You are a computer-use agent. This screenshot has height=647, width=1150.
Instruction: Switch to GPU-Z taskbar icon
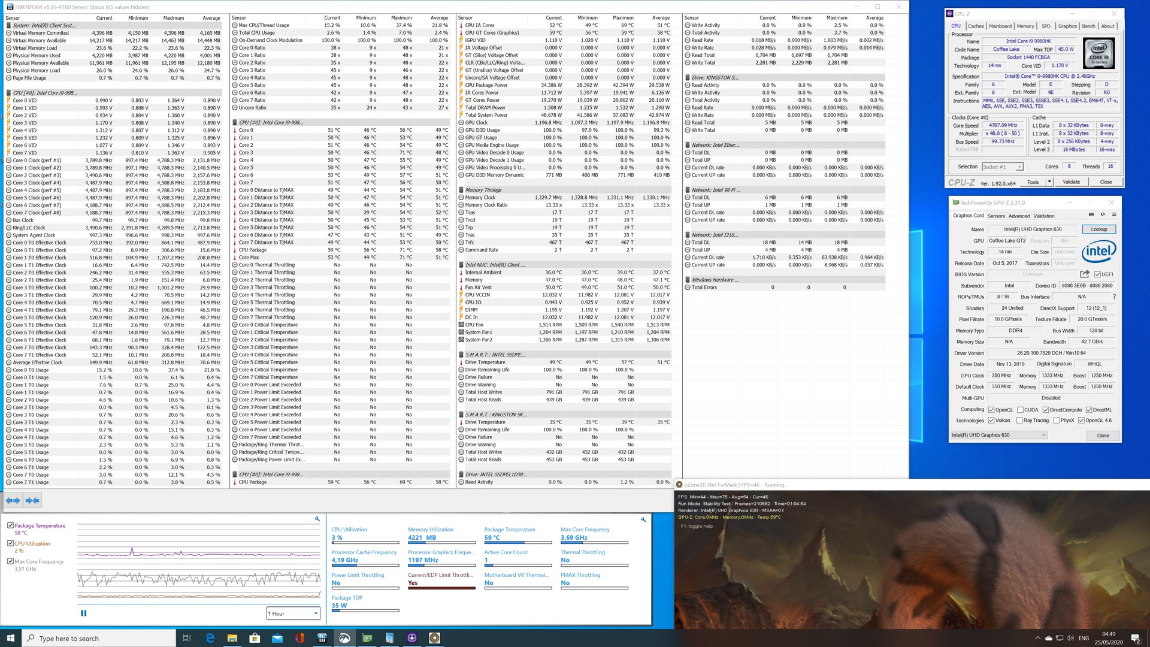(x=367, y=638)
